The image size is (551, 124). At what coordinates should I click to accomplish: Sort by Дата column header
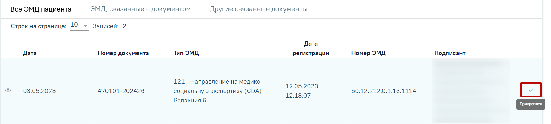click(30, 53)
